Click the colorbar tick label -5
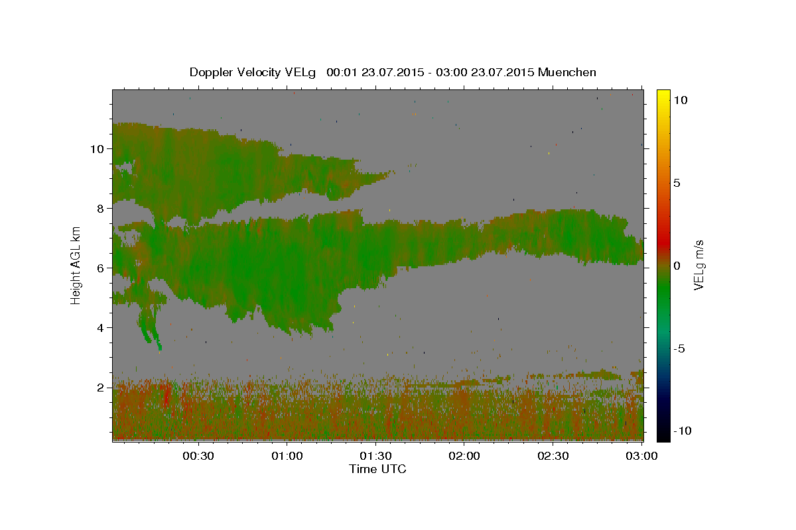 [x=679, y=348]
